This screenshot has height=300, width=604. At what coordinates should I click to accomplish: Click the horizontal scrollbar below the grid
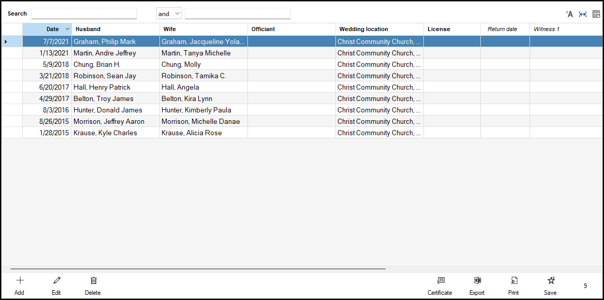(x=198, y=269)
